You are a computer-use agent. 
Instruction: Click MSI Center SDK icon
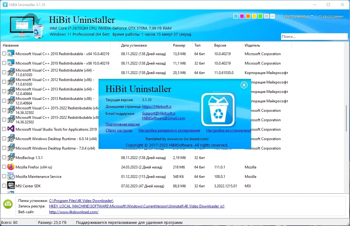pos(11,185)
